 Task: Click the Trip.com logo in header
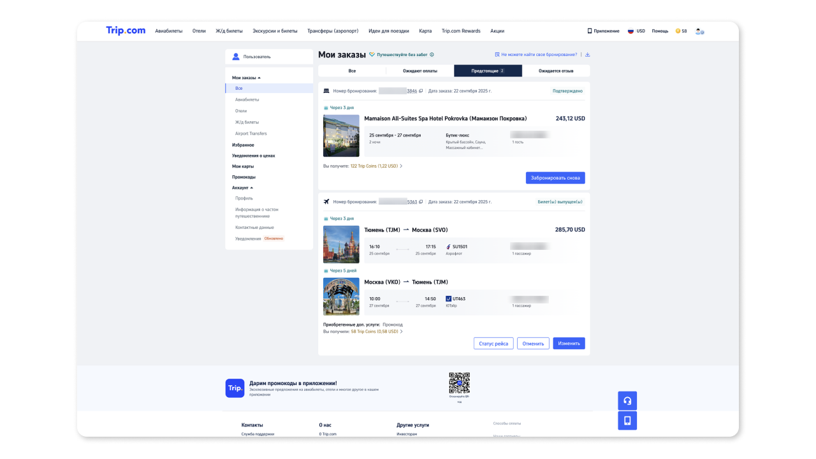coord(126,31)
